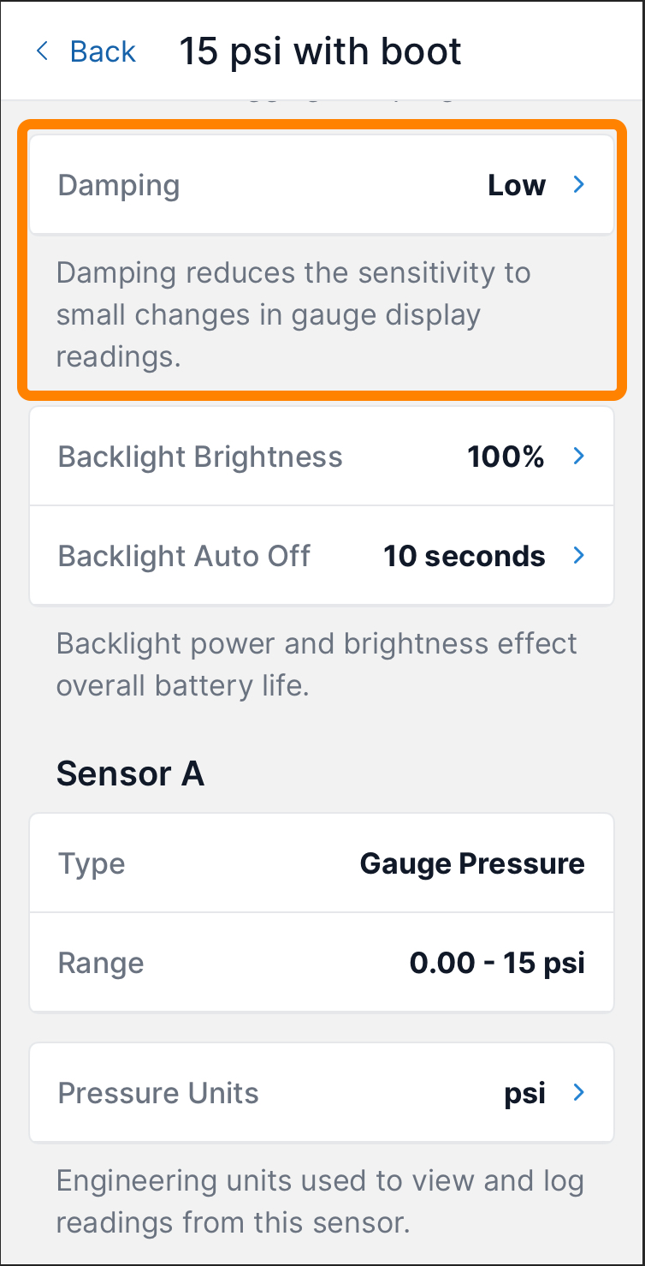The image size is (645, 1266).
Task: Click the 0.00 - 15 psi range value
Action: (x=497, y=963)
